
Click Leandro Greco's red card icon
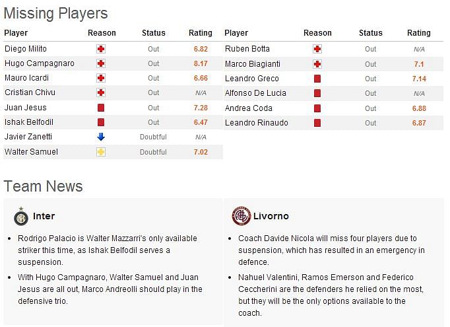317,79
